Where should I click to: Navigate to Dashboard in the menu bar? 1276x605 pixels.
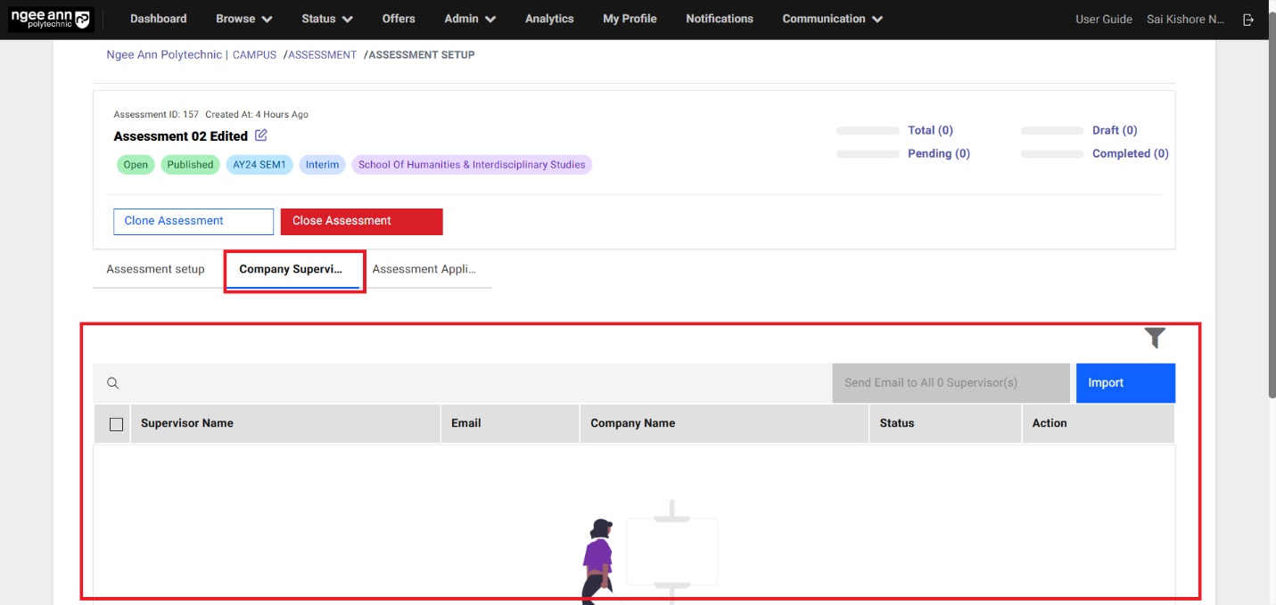(158, 19)
